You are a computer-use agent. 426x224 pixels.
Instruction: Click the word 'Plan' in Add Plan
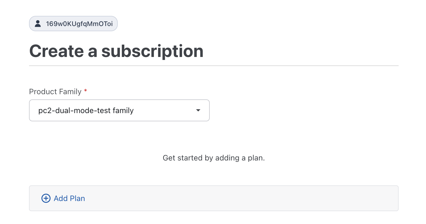77,198
